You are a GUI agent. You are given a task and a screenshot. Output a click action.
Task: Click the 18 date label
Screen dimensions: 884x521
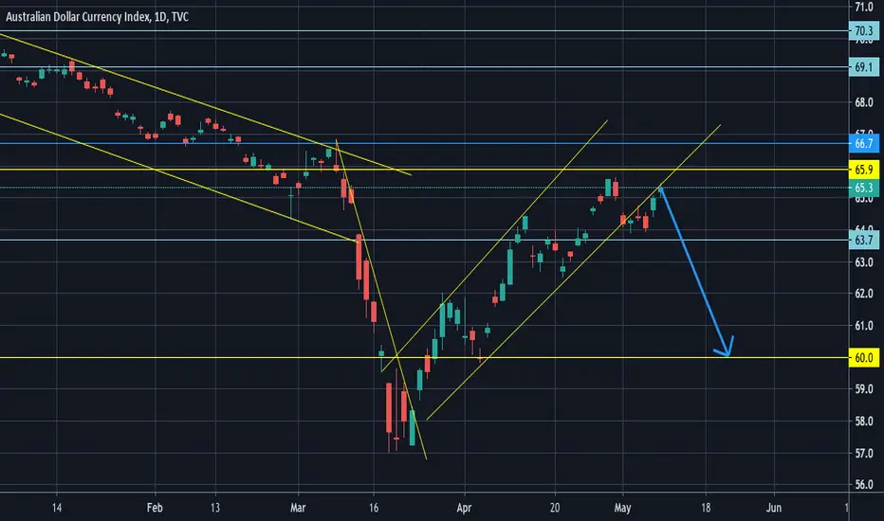click(x=706, y=508)
